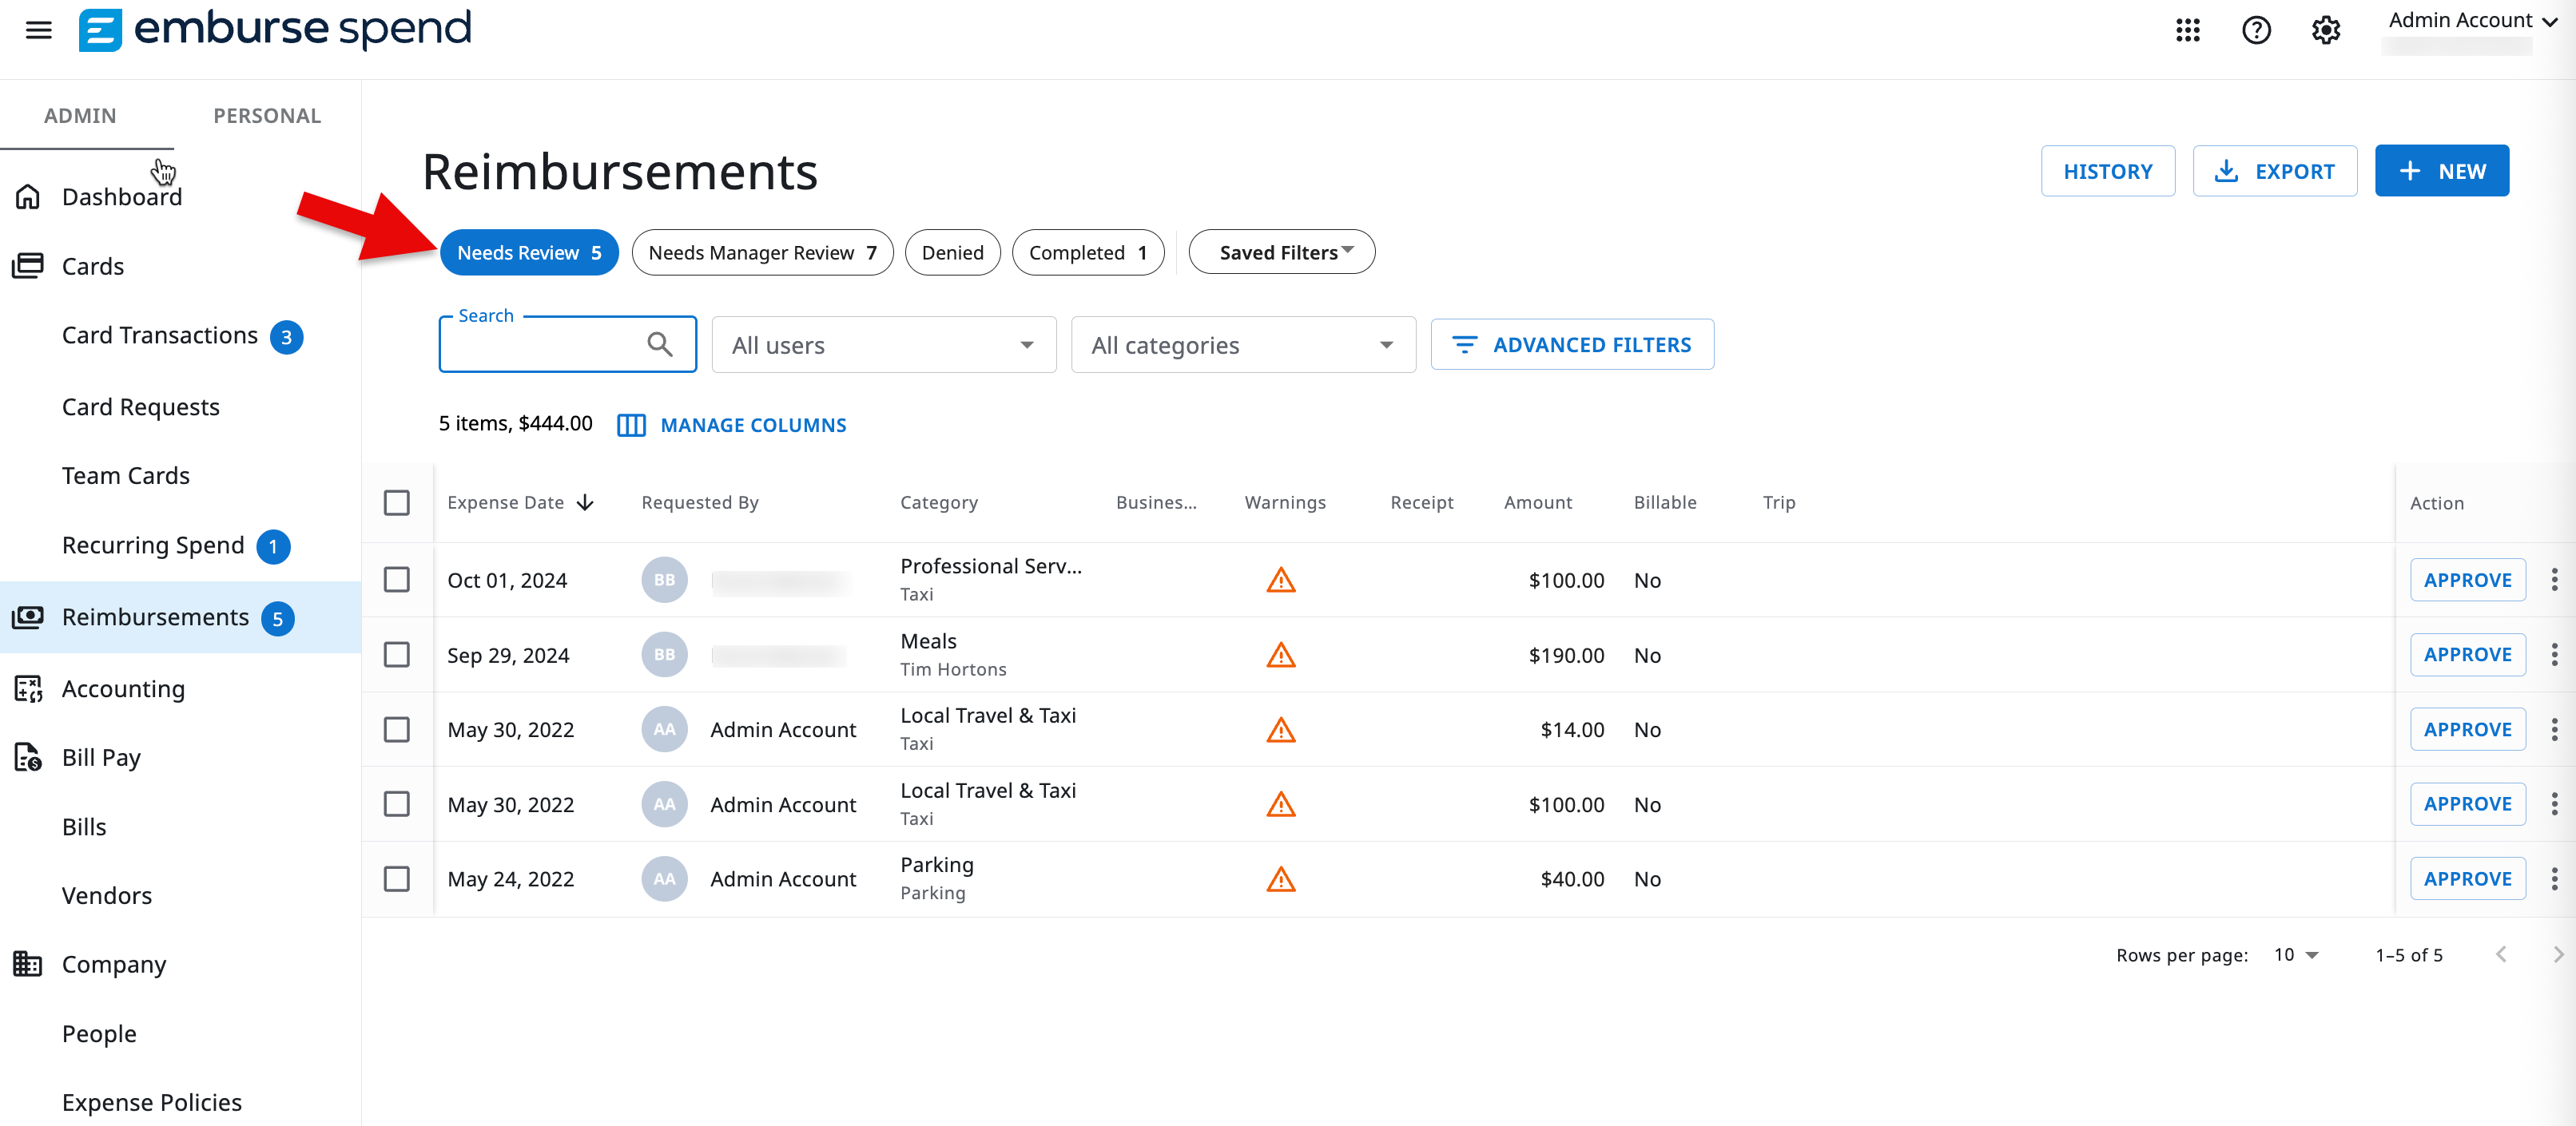Select Reimbursements in the sidebar
Screen dimensions: 2576x1126
(155, 617)
